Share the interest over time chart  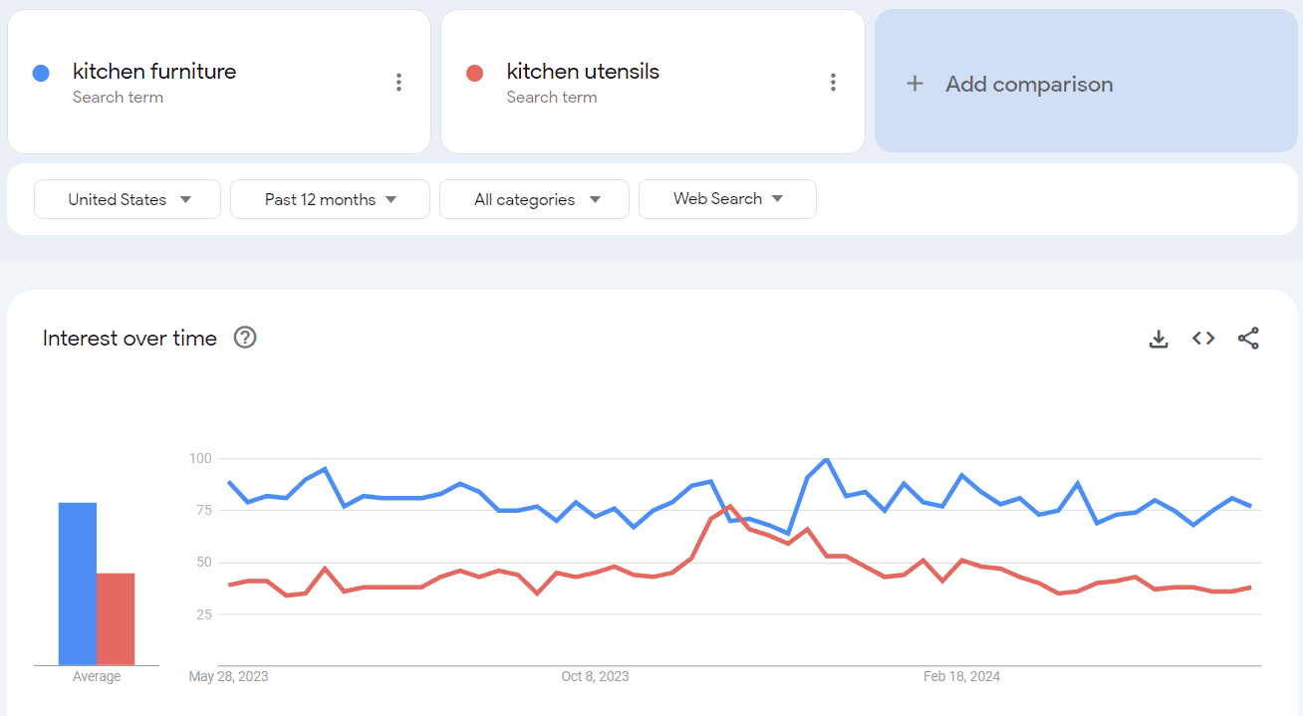point(1248,339)
